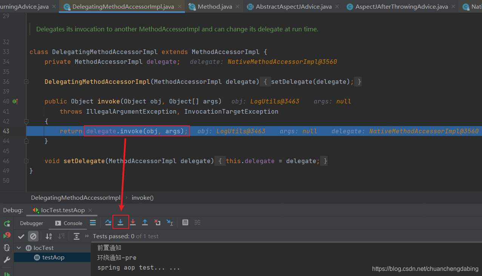Click Rerun Failed Tests icon

7,235
